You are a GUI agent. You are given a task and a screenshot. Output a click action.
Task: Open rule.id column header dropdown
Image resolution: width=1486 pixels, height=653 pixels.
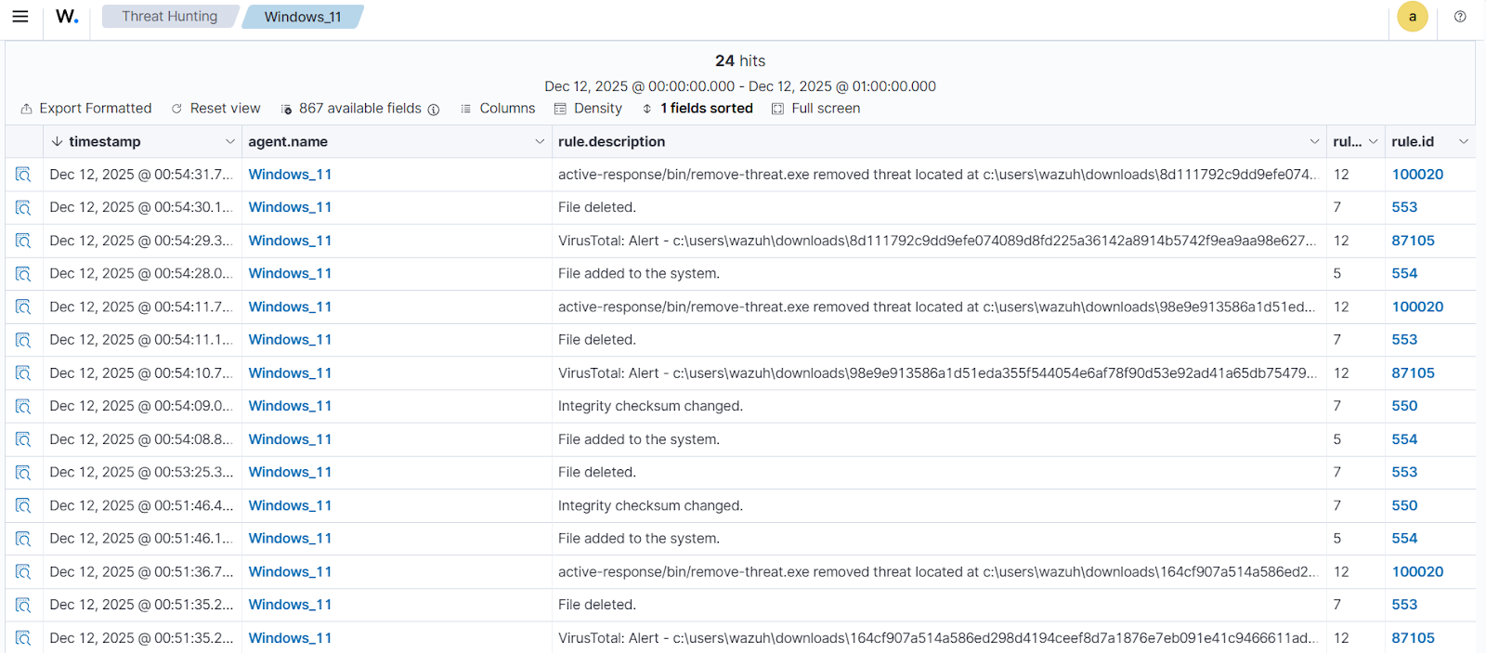point(1463,142)
